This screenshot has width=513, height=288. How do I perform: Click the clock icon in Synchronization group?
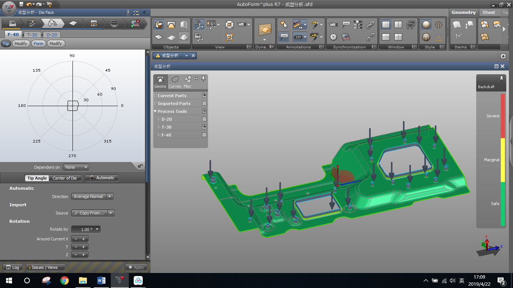333,37
